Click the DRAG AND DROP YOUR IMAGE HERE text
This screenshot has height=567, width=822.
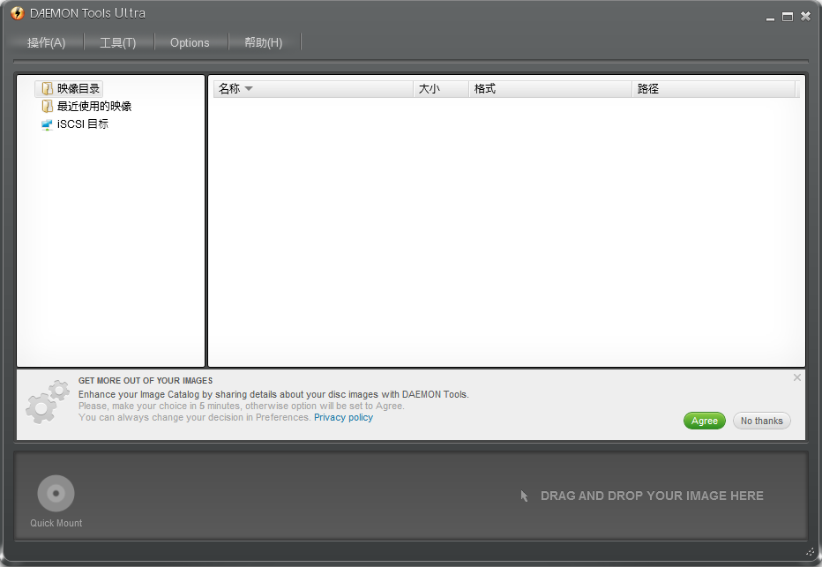coord(652,496)
